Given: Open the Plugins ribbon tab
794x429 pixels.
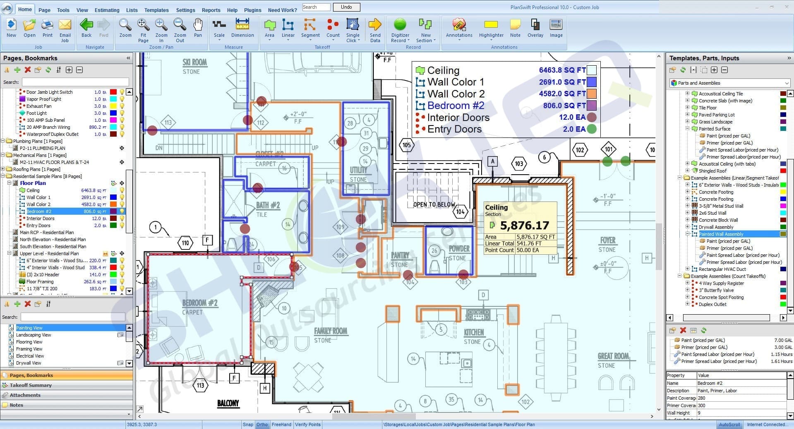Looking at the screenshot, I should click(x=252, y=10).
